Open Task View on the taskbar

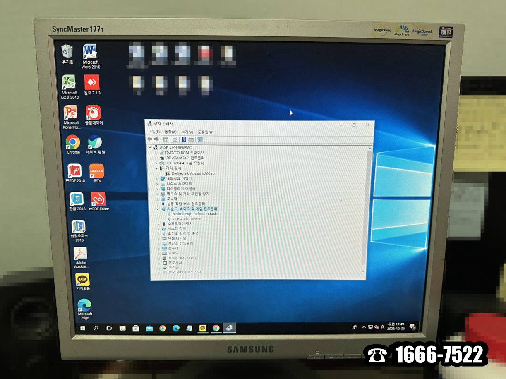point(109,328)
